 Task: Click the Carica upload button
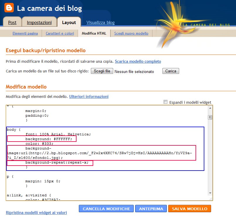171,71
